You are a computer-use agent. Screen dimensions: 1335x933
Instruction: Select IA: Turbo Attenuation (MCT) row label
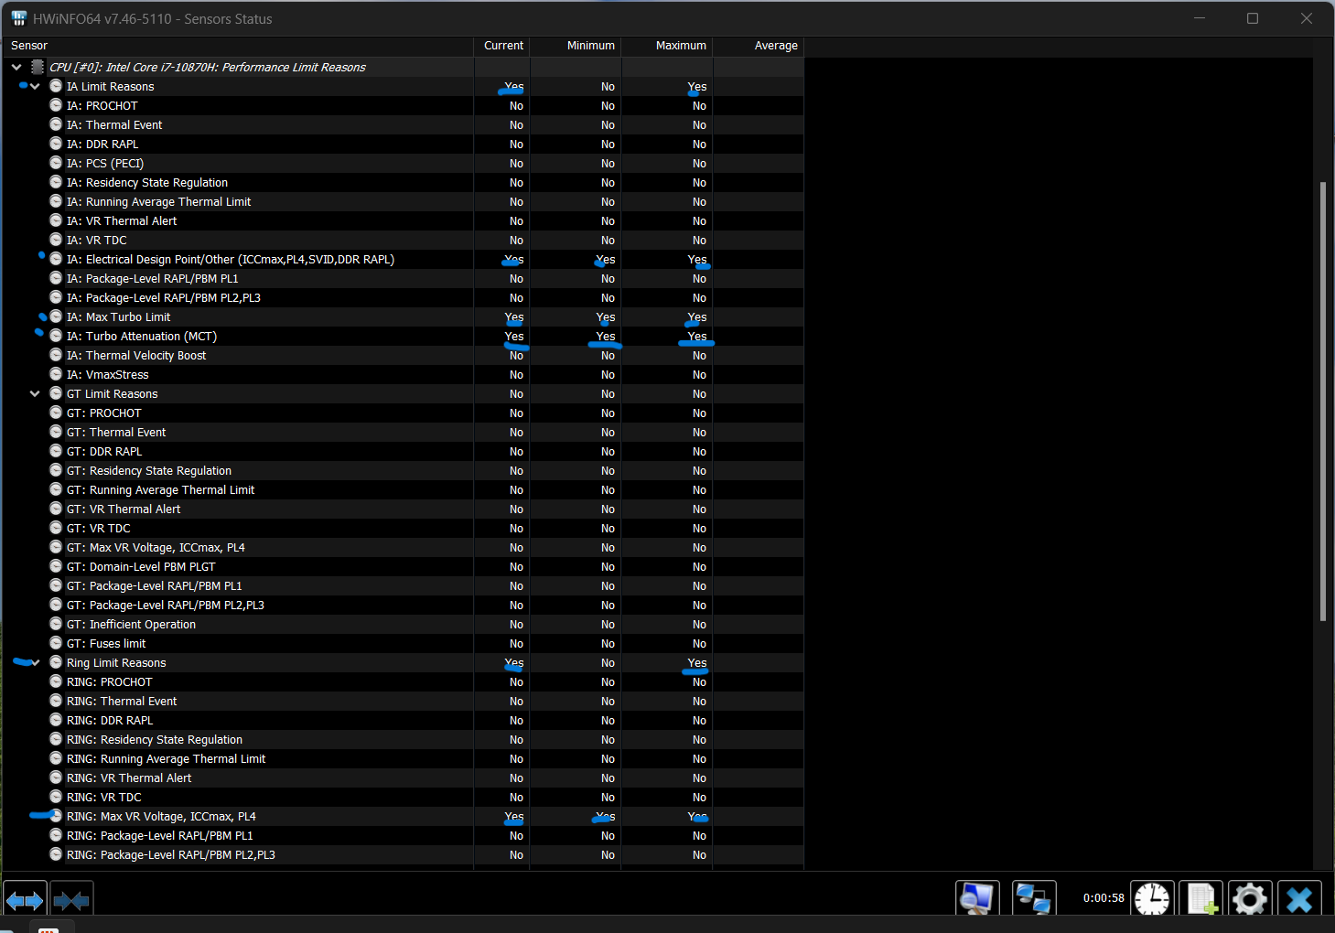pyautogui.click(x=142, y=336)
